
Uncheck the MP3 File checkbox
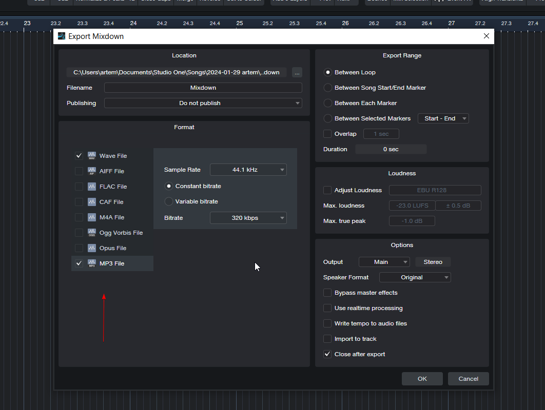79,263
